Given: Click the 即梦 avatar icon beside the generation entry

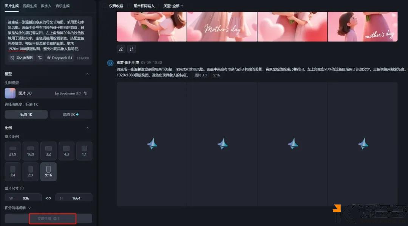Looking at the screenshot, I should (x=110, y=63).
